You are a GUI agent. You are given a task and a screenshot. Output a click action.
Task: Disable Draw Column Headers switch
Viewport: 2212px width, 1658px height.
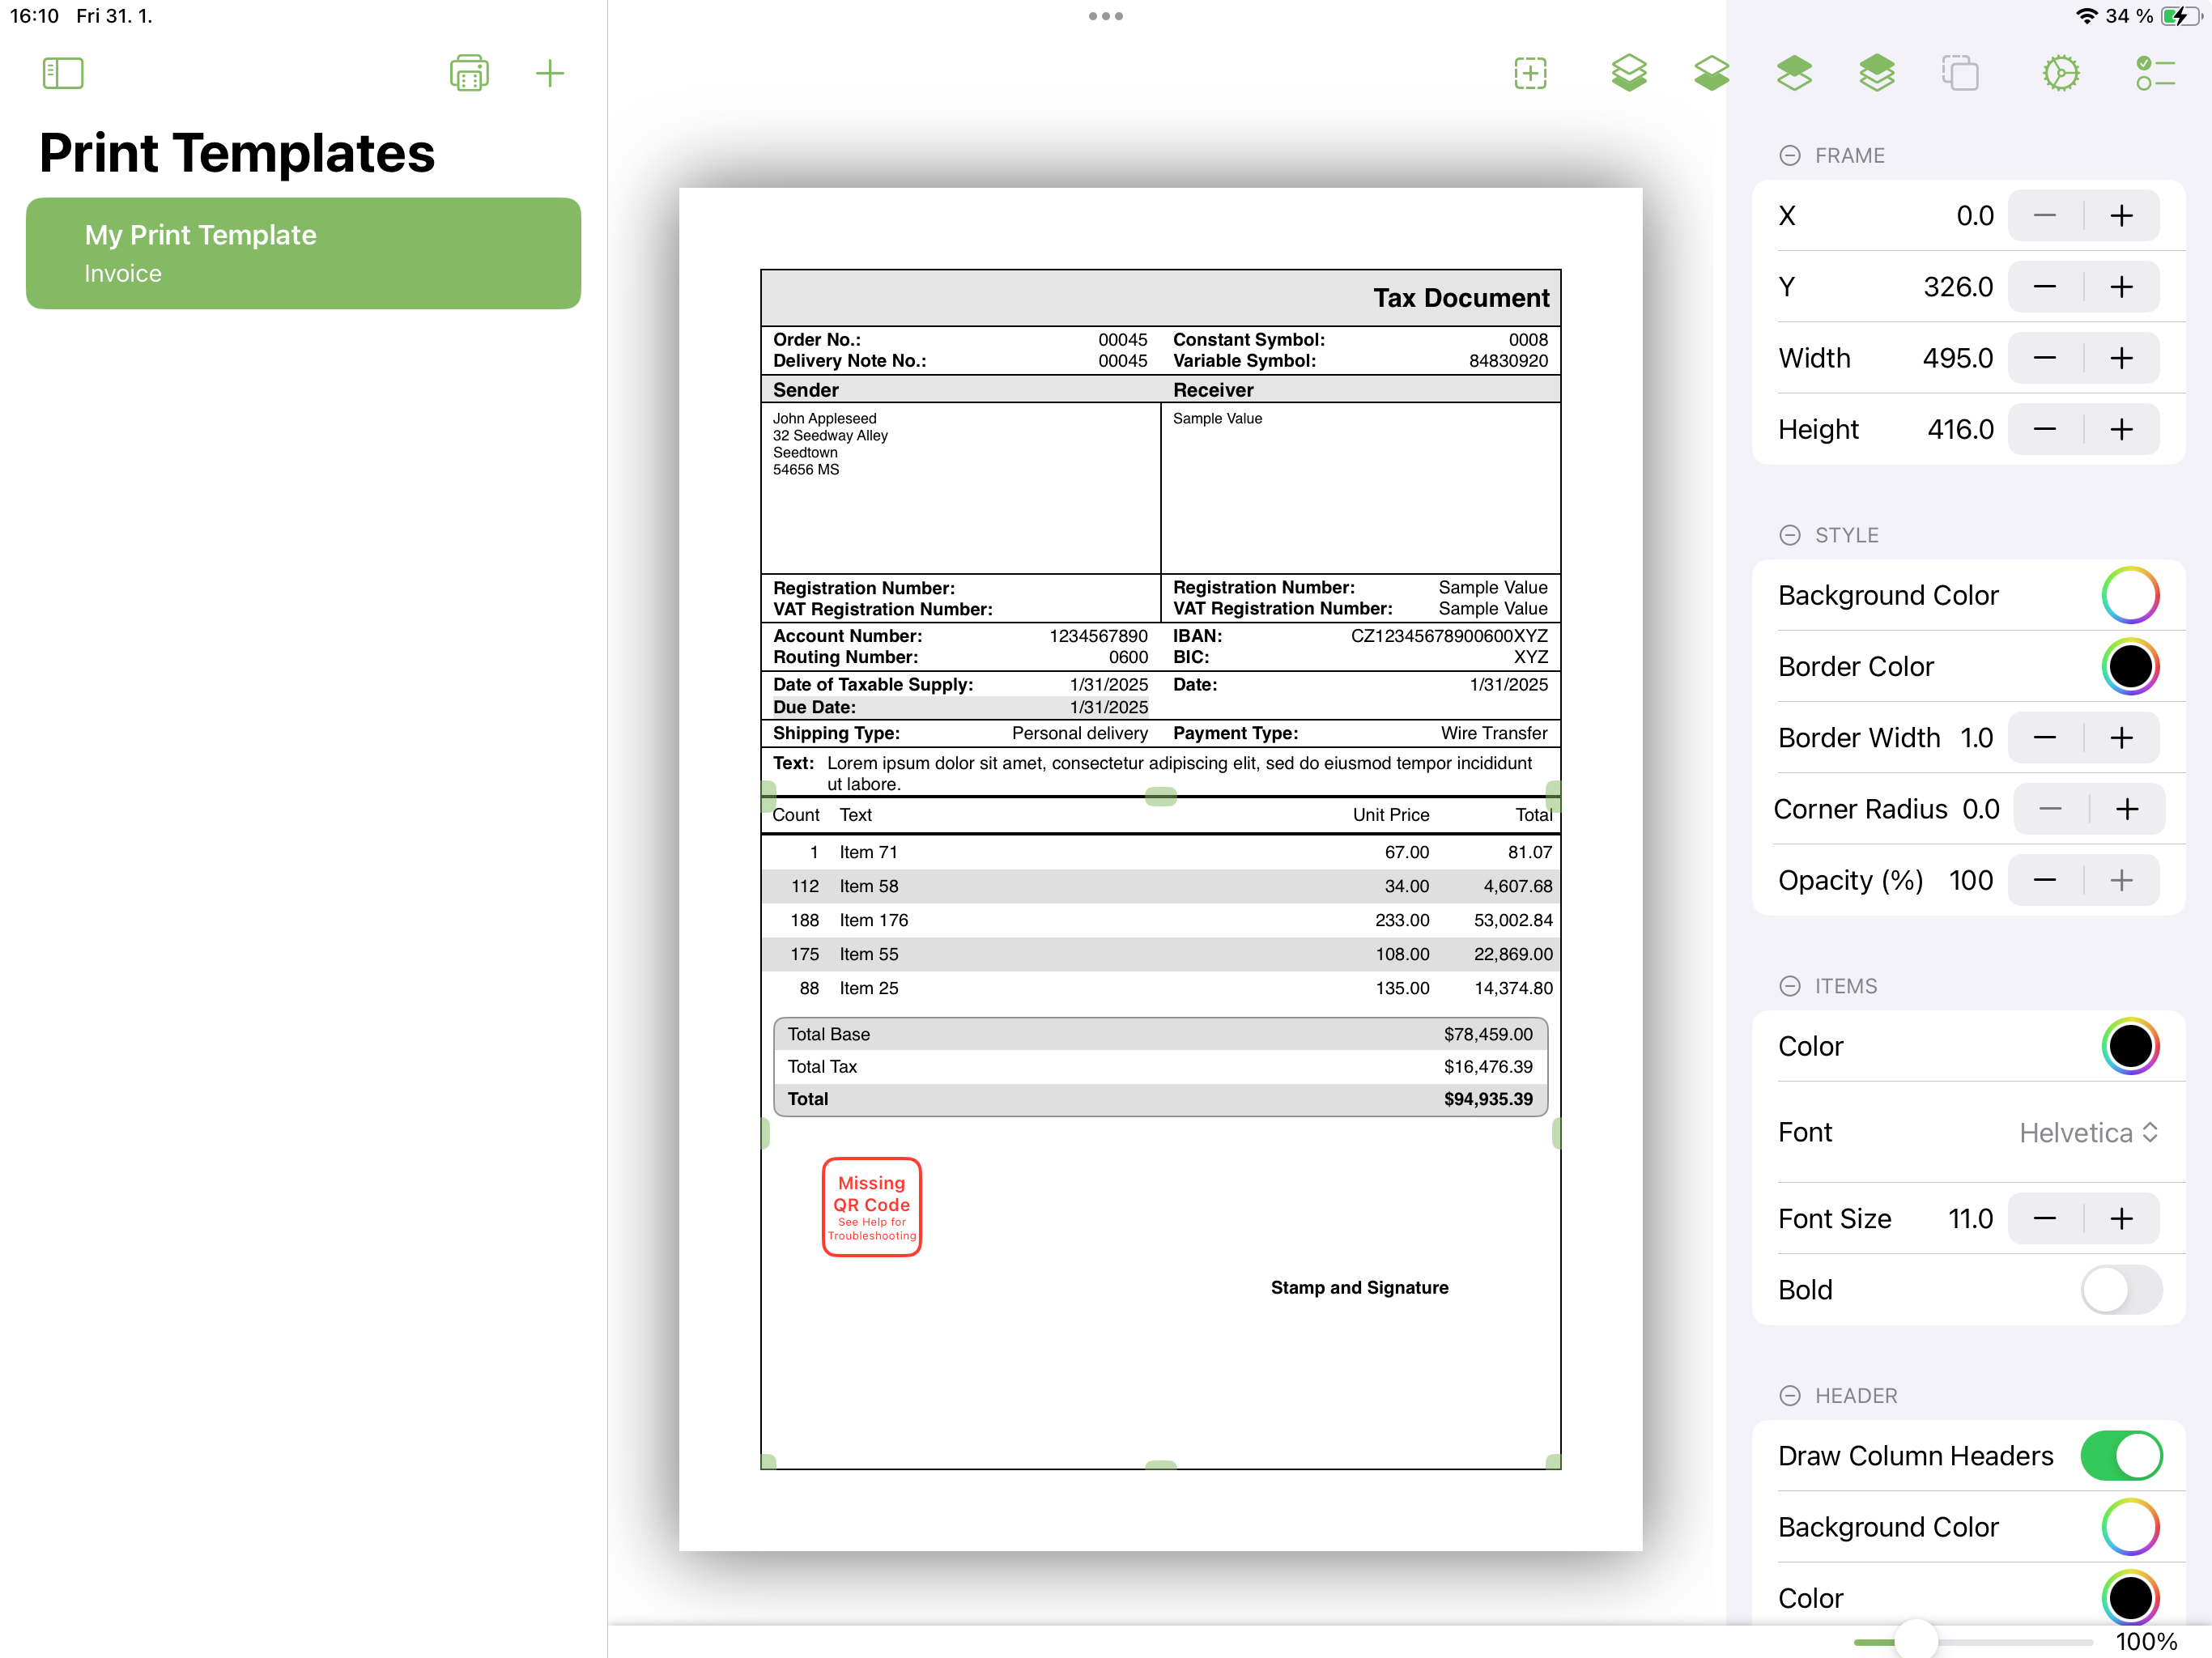2121,1456
